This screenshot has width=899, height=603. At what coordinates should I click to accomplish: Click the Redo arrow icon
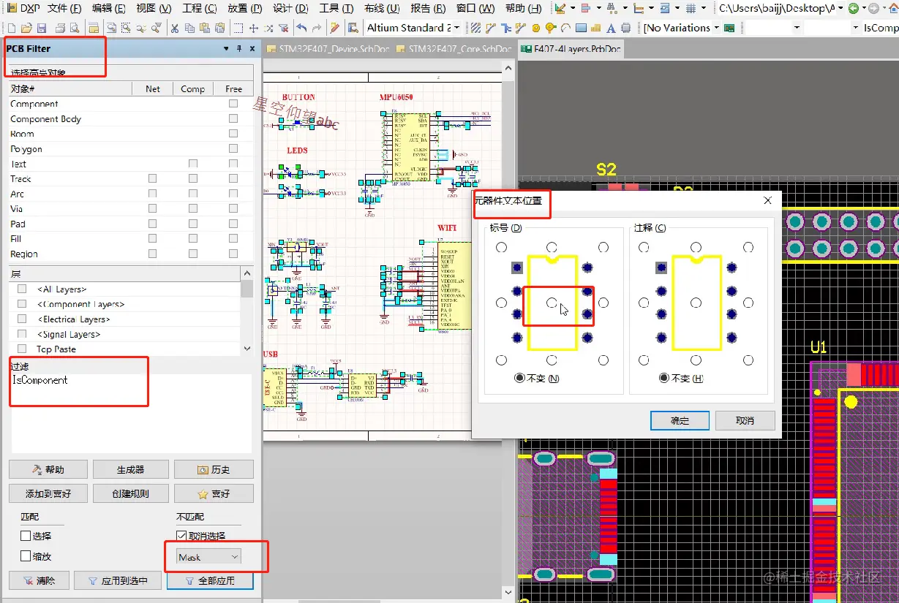click(x=317, y=28)
